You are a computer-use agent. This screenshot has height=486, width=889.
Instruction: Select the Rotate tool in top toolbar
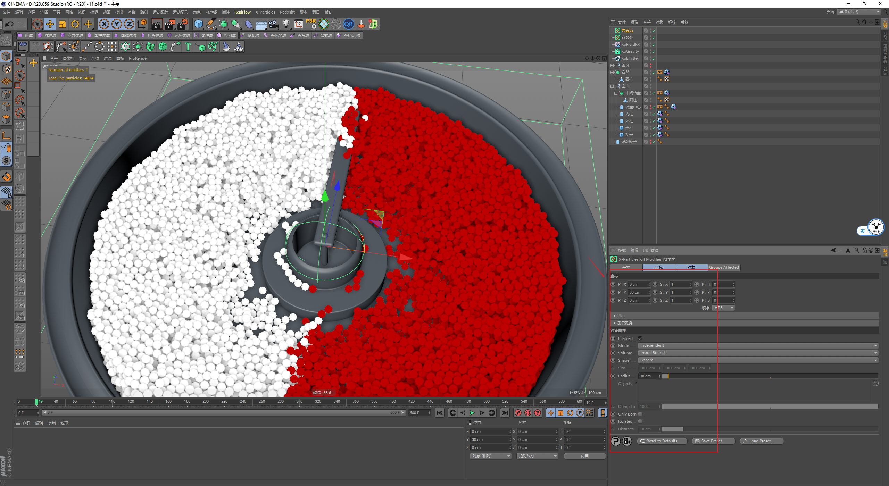[75, 24]
